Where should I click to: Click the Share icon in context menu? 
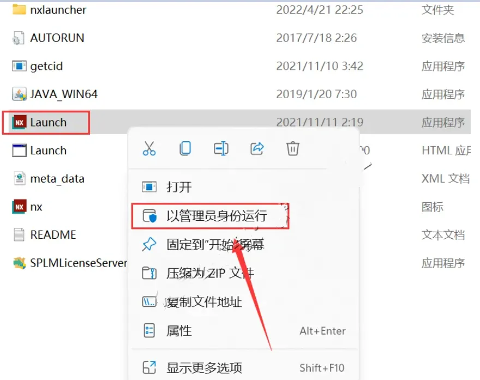[x=257, y=149]
